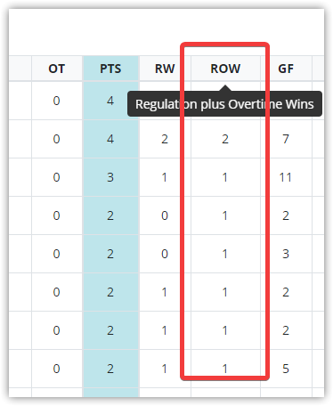Select ROW value in the 11 goals row
Image resolution: width=333 pixels, height=406 pixels.
[225, 177]
